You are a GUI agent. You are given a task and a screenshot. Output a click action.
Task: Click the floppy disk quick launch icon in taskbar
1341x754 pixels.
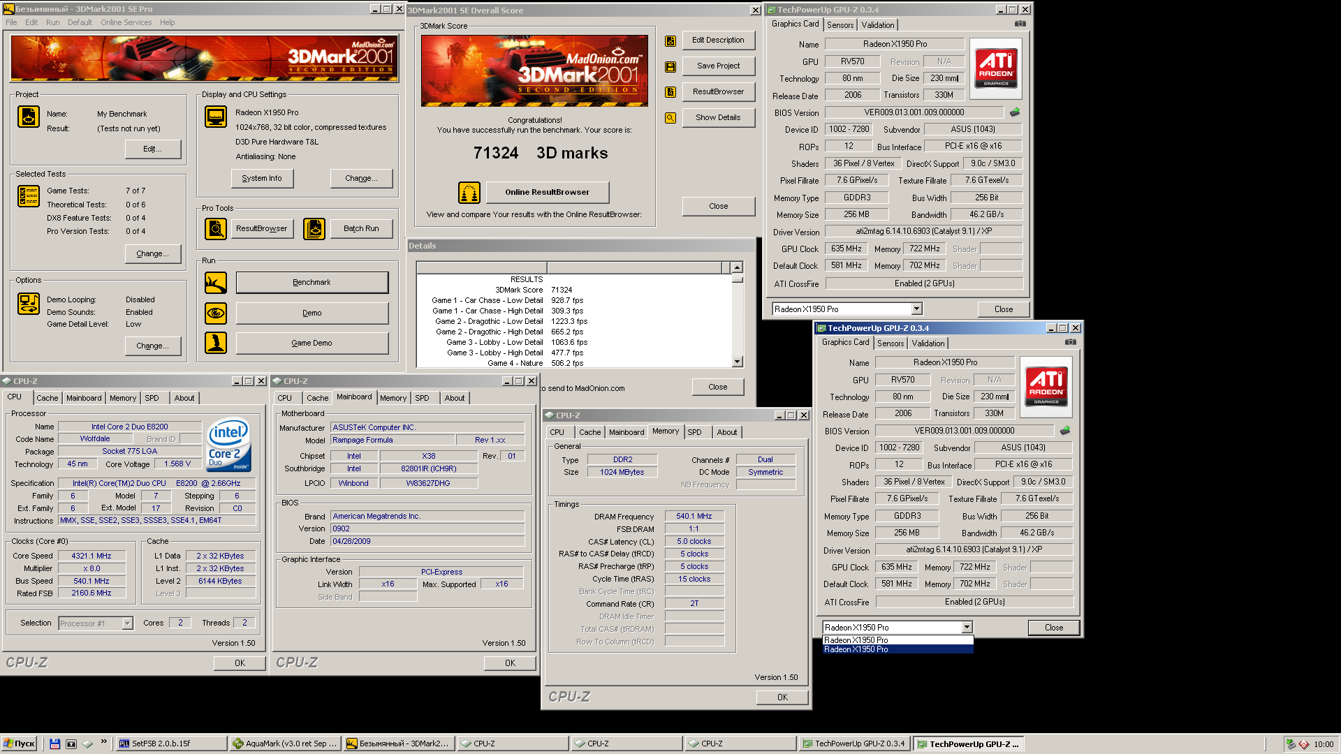(x=55, y=744)
